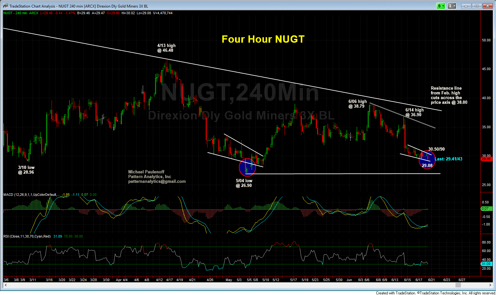Select the '6/14 high @ 36.90' annotation
Viewport: 496px width, 295px height.
pos(414,112)
